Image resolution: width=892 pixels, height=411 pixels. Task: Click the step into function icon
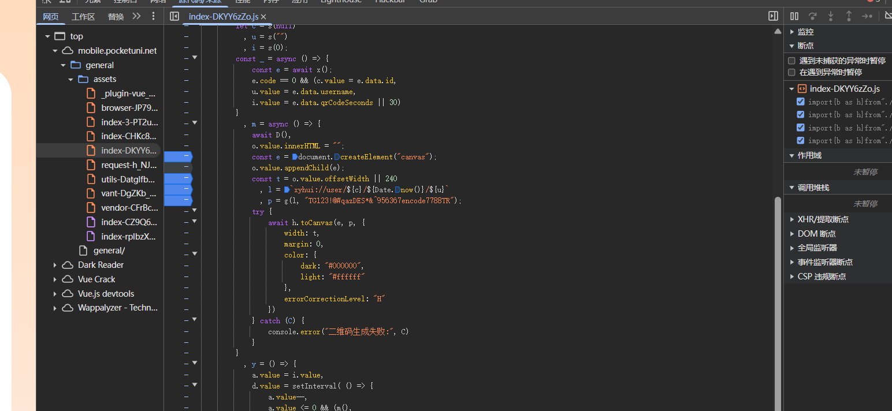(x=831, y=16)
